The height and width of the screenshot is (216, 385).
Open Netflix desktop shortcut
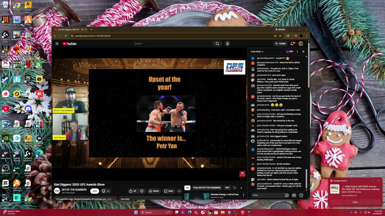point(28,65)
